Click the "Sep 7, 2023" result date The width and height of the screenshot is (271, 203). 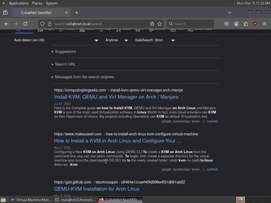click(x=62, y=148)
